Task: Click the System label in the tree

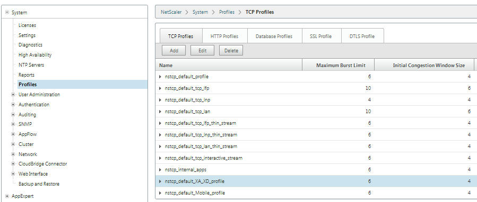Action: pyautogui.click(x=20, y=13)
